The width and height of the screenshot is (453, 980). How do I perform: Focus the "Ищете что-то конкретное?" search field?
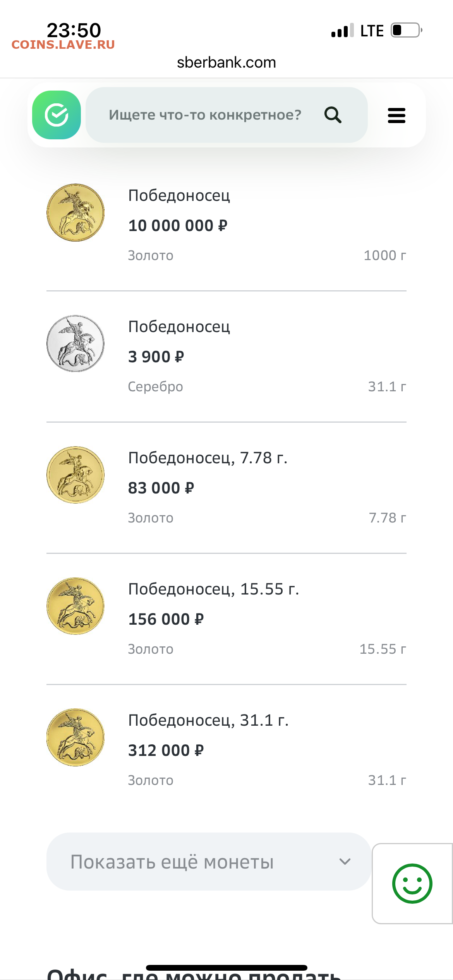(x=205, y=115)
